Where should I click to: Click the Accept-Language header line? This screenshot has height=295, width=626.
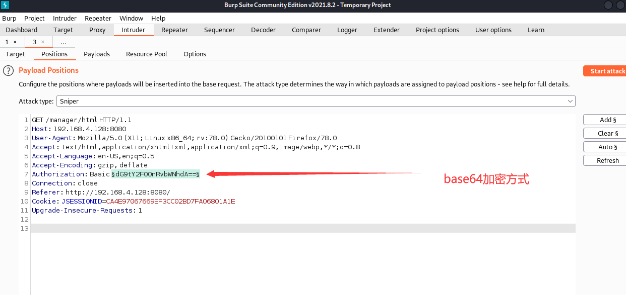pos(93,156)
